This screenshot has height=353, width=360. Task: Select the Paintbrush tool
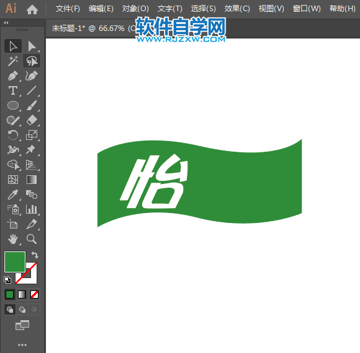click(32, 106)
